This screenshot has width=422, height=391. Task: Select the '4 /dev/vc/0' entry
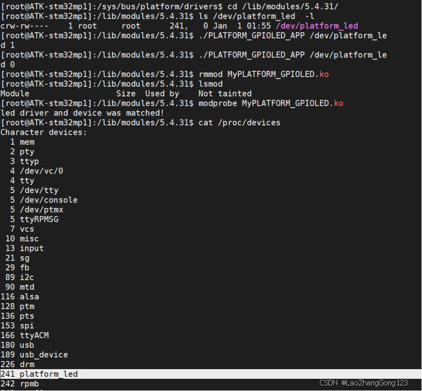(x=37, y=171)
